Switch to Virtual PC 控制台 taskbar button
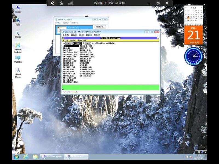Image resolution: width=219 pixels, height=164 pixels. (52, 157)
